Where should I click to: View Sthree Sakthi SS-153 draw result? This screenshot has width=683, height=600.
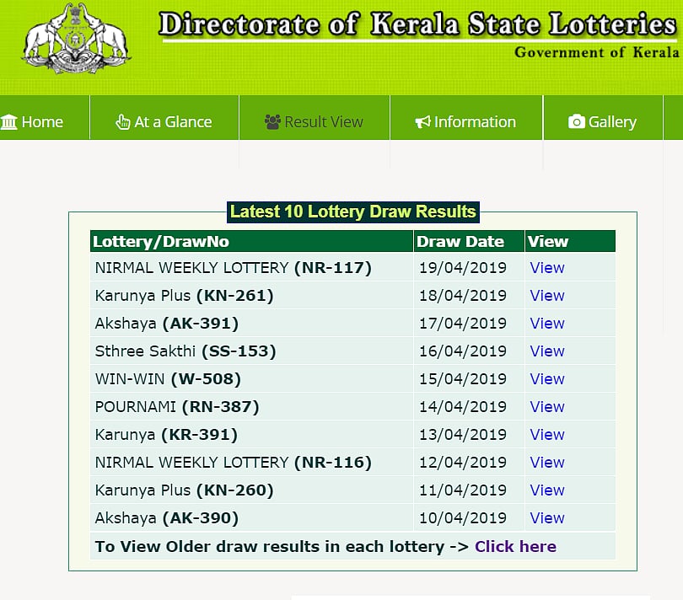tap(546, 351)
